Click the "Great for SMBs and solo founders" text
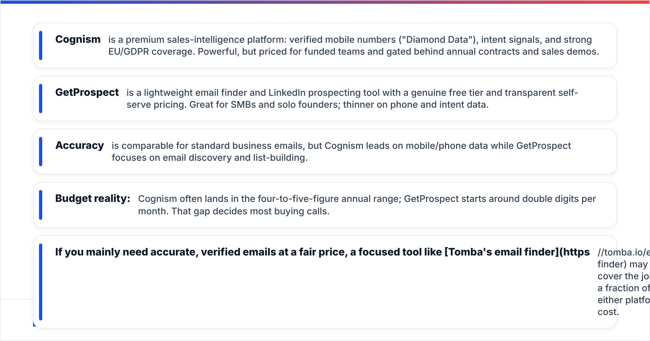The width and height of the screenshot is (650, 341). (265, 104)
